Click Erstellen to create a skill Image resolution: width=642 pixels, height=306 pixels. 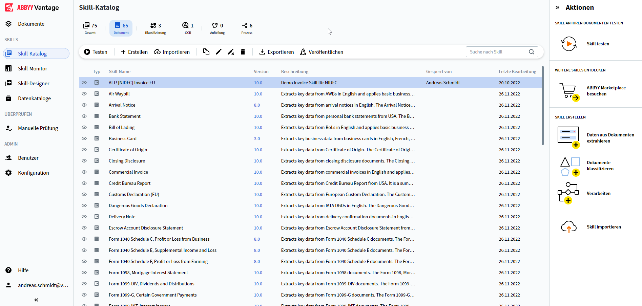coord(134,52)
